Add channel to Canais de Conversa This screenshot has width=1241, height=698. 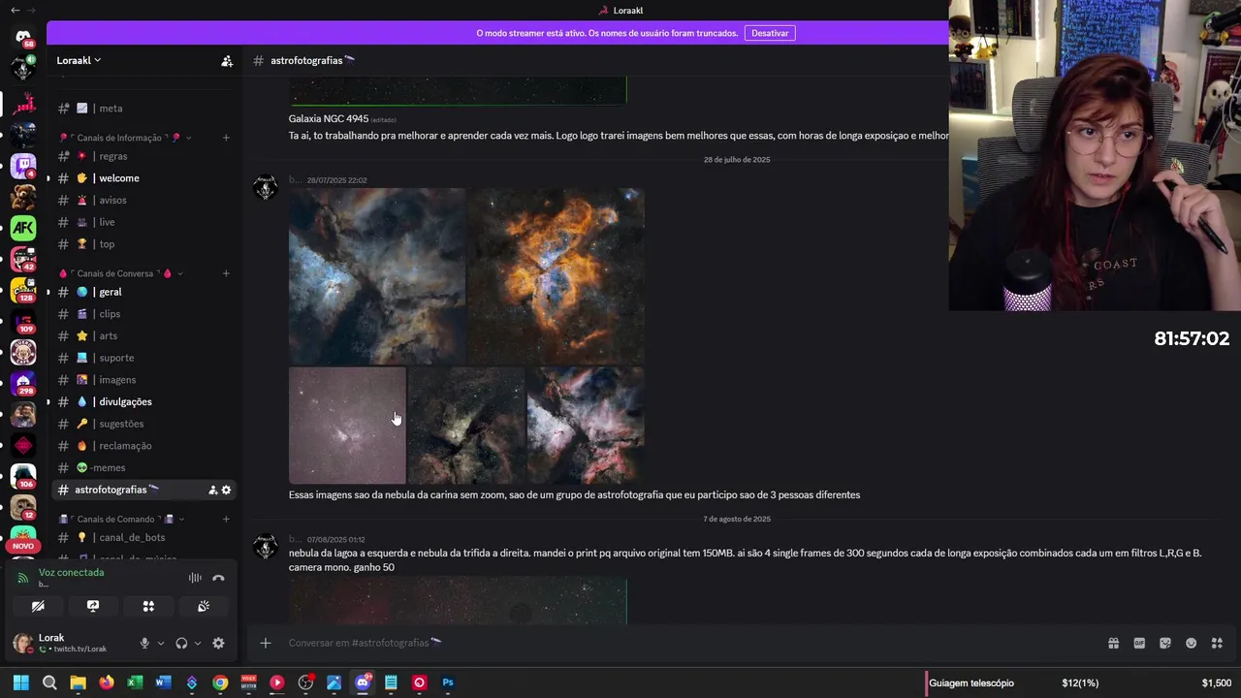click(x=226, y=273)
